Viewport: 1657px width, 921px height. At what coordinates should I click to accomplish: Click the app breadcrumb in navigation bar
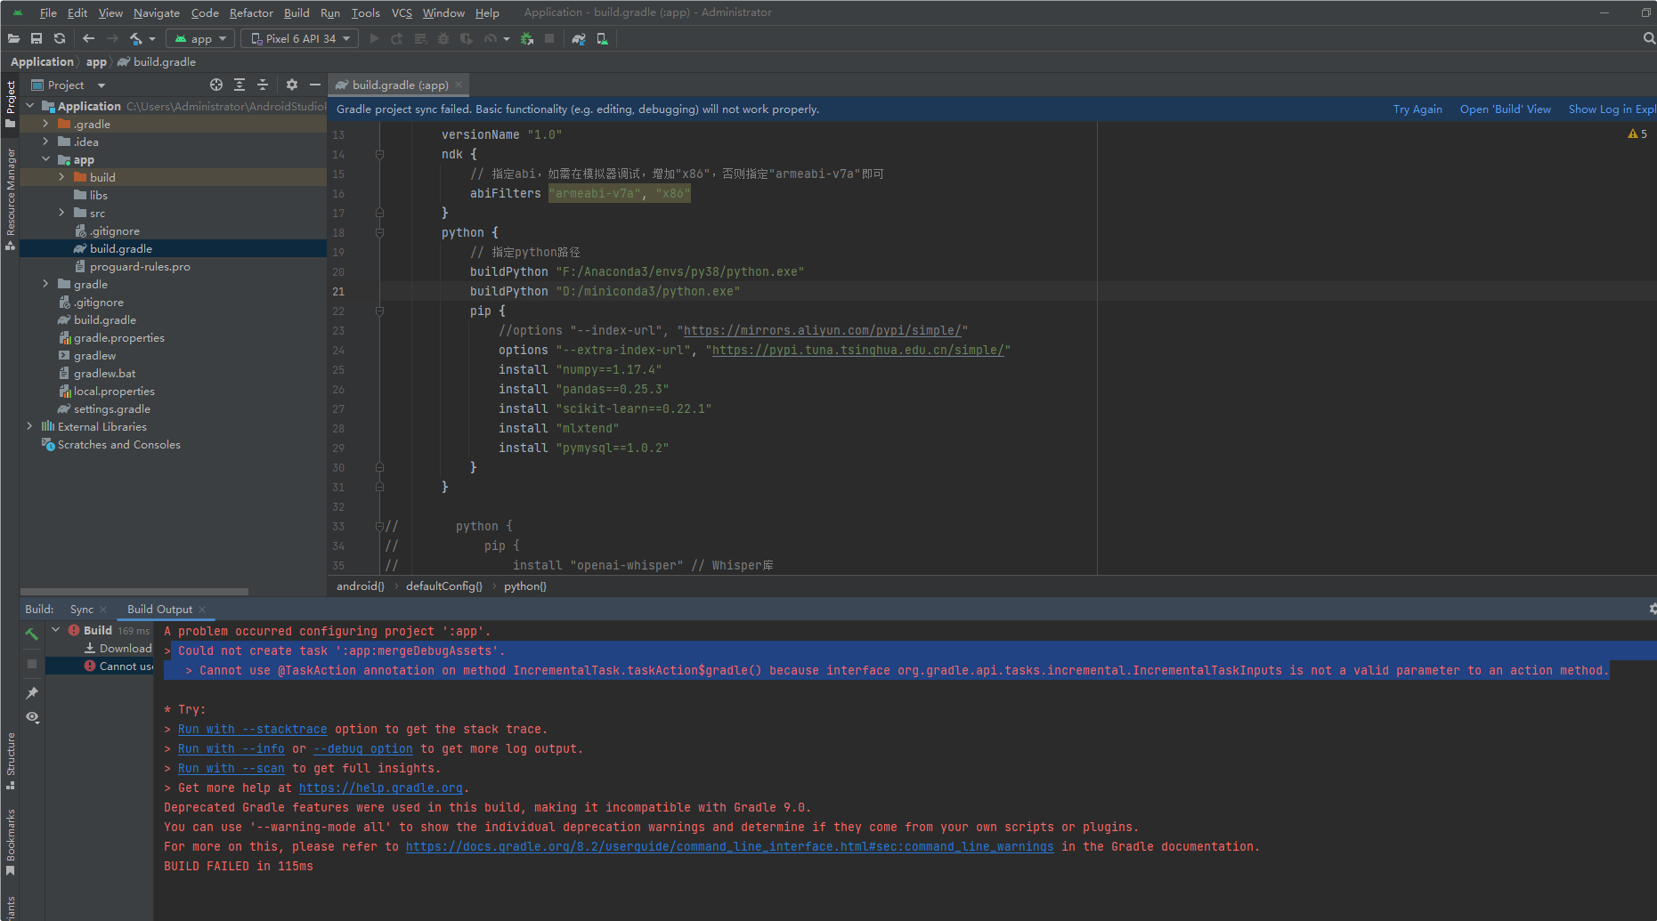click(x=96, y=61)
